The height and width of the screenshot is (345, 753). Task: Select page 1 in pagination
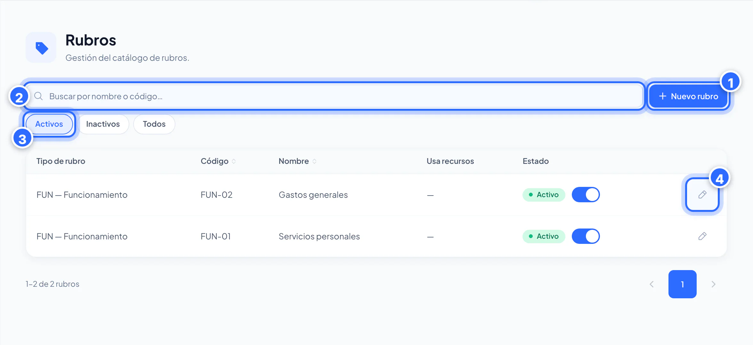pos(683,284)
